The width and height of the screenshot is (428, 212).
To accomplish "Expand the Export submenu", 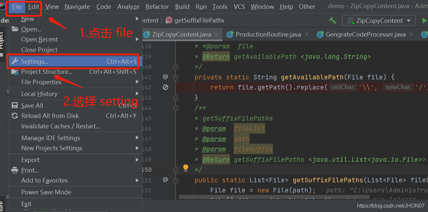I will coord(76,160).
